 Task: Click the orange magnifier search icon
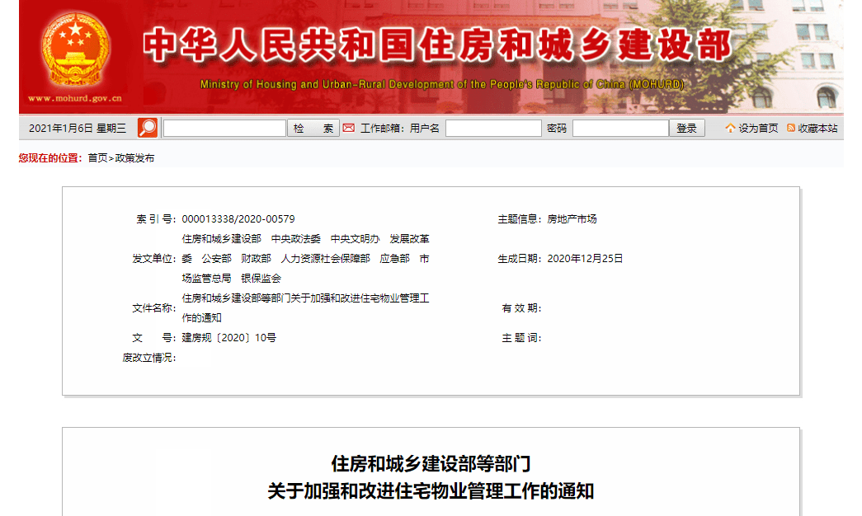(x=148, y=128)
